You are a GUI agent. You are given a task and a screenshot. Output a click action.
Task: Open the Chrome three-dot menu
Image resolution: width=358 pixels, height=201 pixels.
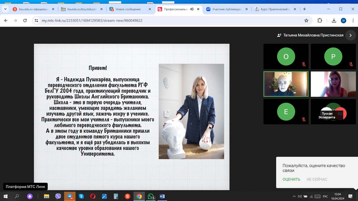(x=353, y=21)
